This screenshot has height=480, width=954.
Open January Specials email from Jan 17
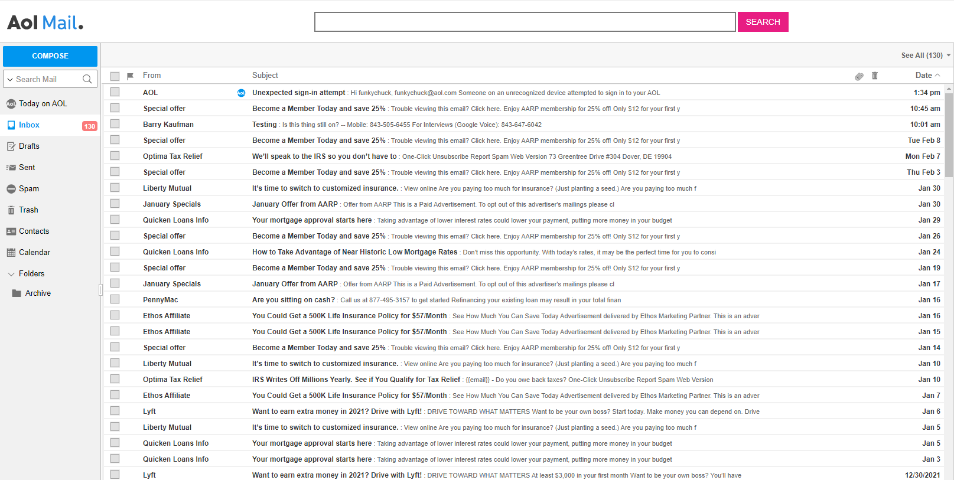(x=525, y=284)
